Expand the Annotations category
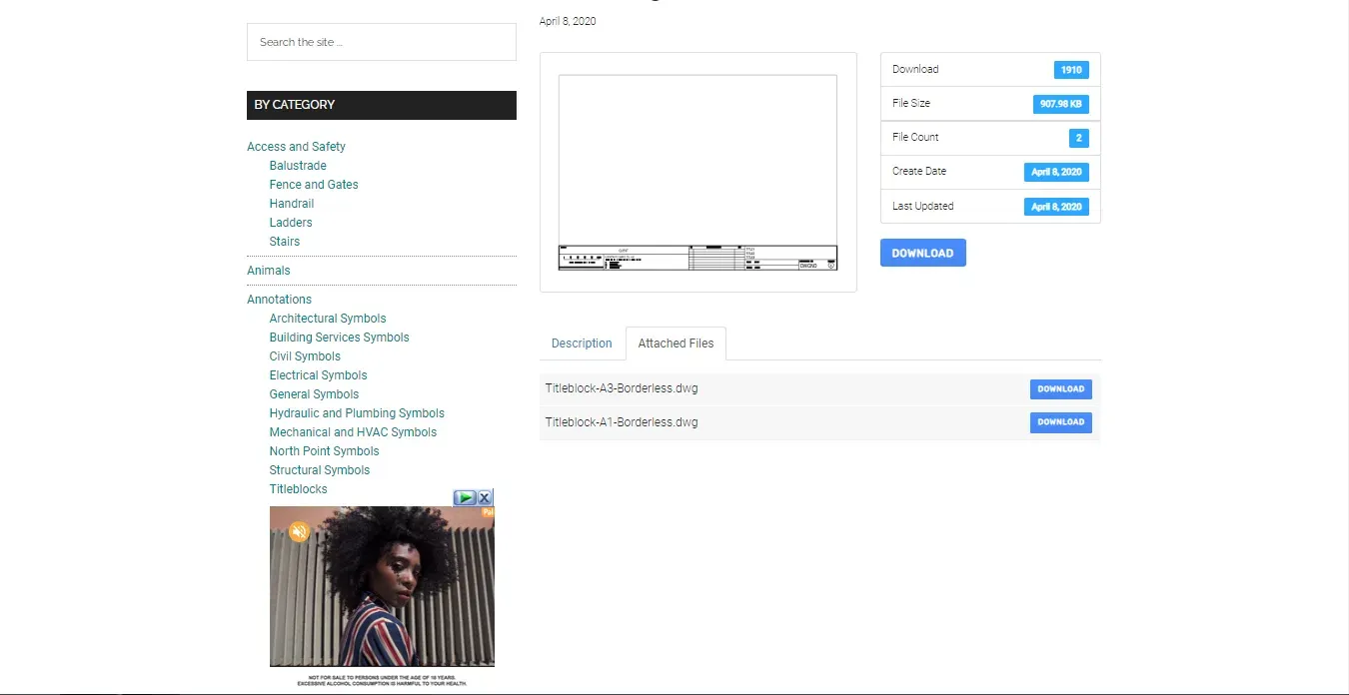 click(279, 299)
